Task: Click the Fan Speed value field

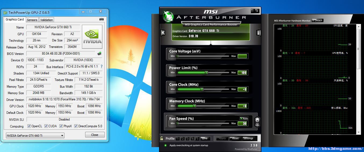Action: [x=242, y=123]
